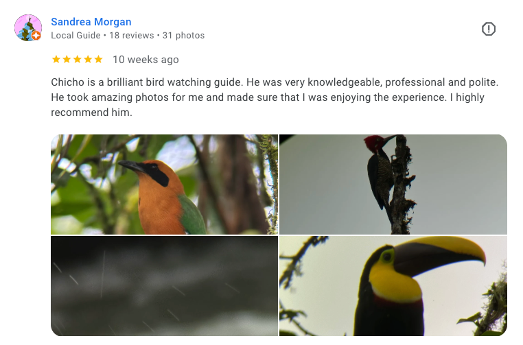The height and width of the screenshot is (345, 523).
Task: Open the yellow-throated toucan photo
Action: [x=393, y=286]
